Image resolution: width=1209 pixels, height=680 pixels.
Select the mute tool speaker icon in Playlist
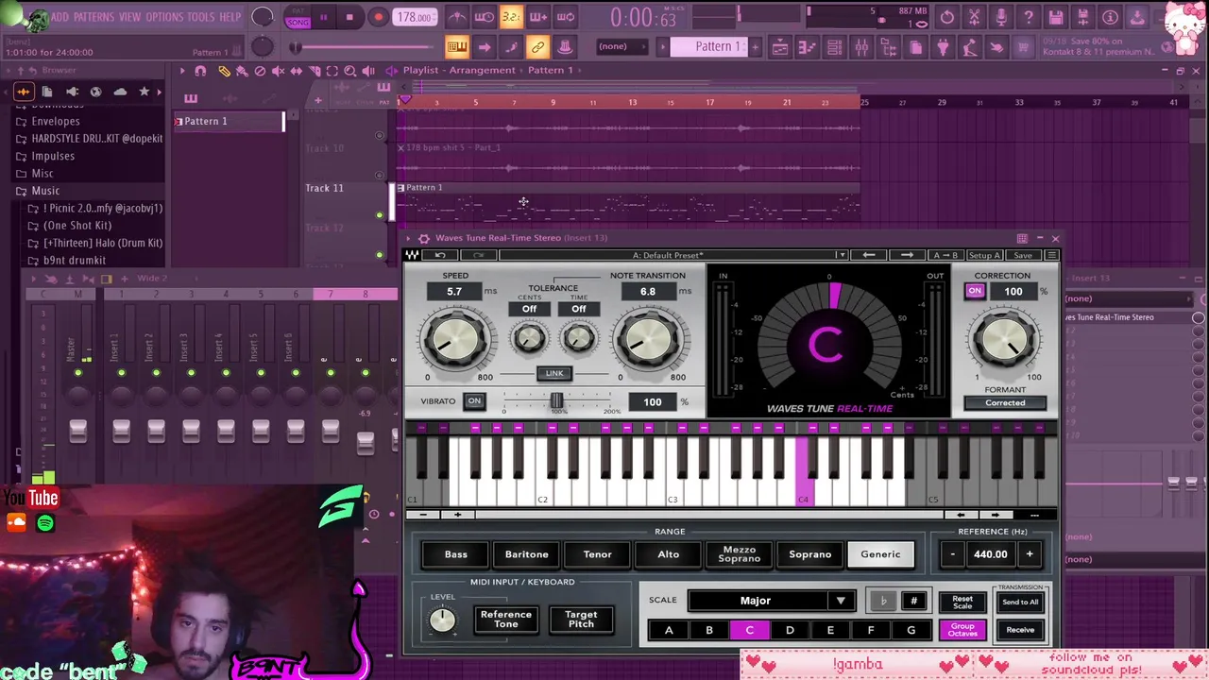(x=278, y=71)
